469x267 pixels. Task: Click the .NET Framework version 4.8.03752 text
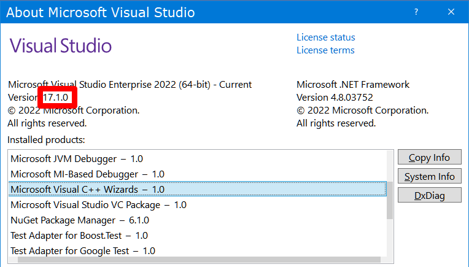335,98
